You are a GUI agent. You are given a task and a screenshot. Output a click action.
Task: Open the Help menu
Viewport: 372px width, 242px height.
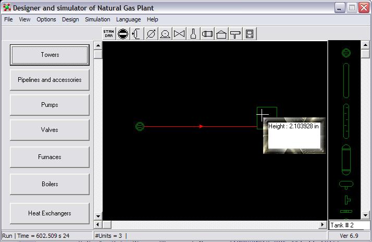click(152, 19)
